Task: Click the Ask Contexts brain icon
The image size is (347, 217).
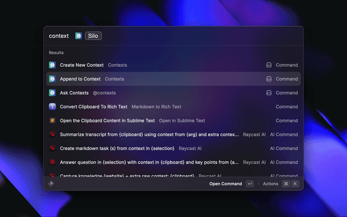Action: click(x=53, y=93)
